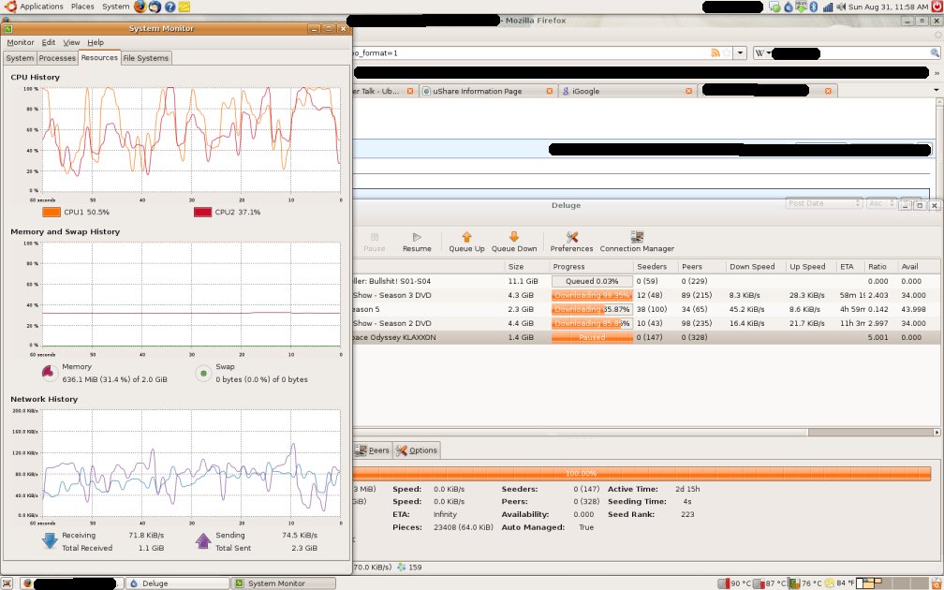The image size is (944, 590).
Task: Click the CPU2 red color swatch
Action: point(203,212)
